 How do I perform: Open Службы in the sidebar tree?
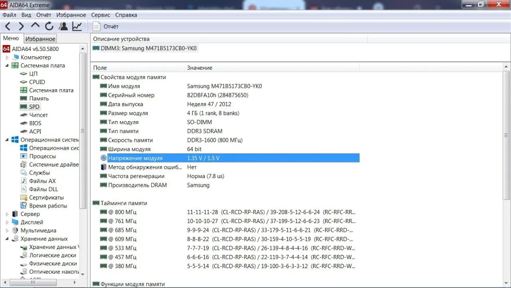coord(39,173)
